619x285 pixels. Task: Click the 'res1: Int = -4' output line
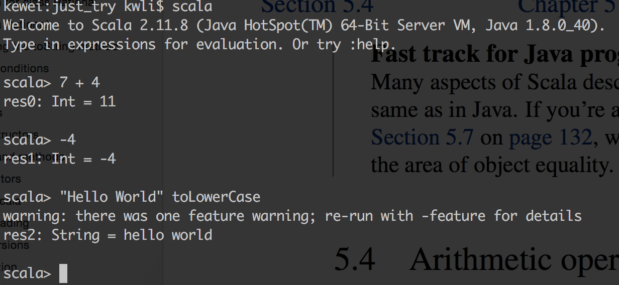click(59, 159)
